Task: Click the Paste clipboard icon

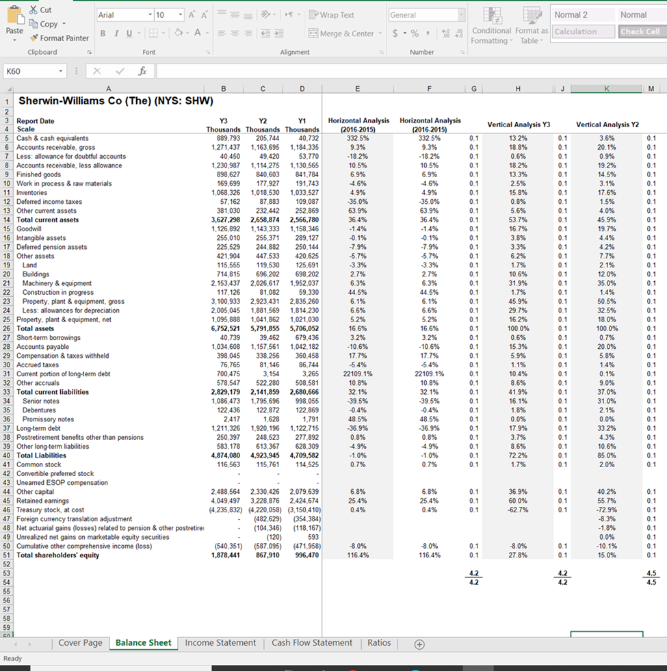Action: click(16, 14)
